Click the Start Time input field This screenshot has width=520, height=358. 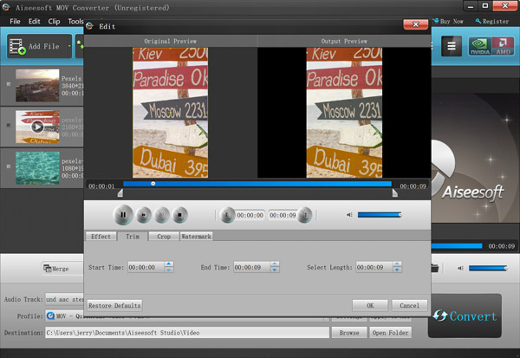(146, 267)
